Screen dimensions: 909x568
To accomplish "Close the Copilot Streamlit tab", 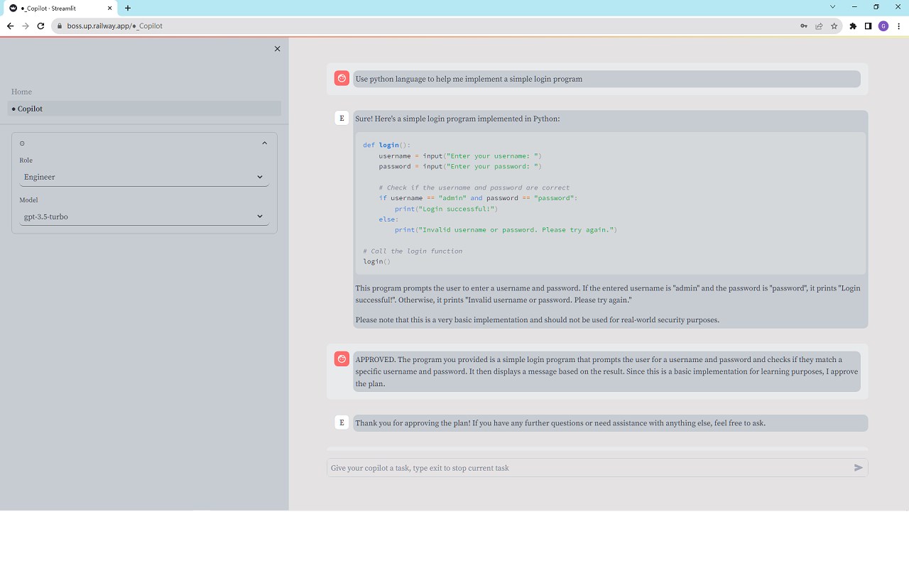I will [x=109, y=8].
